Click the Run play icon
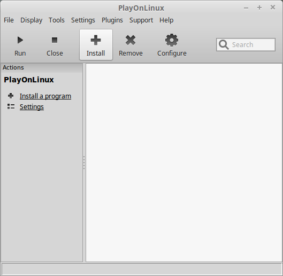 20,40
